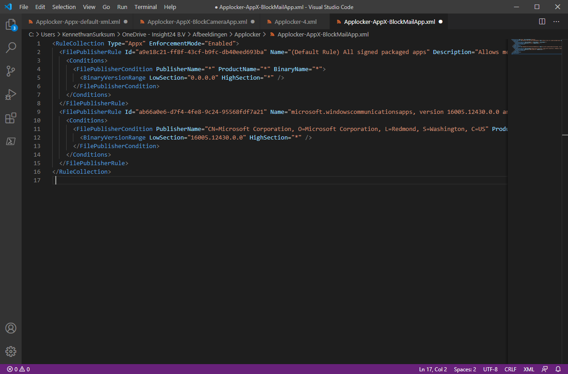Open the Search view in activity bar

pos(11,47)
